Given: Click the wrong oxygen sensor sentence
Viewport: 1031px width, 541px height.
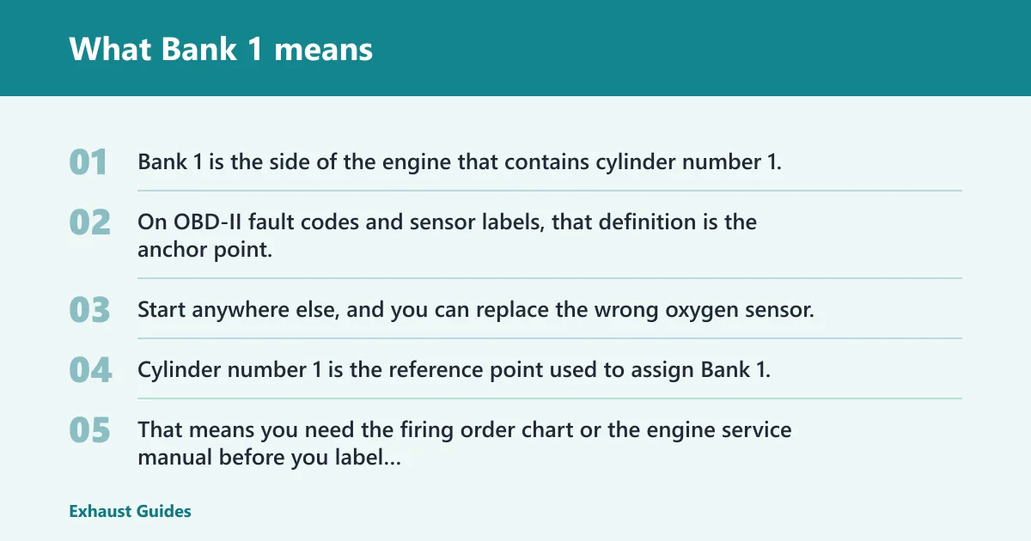Looking at the screenshot, I should point(476,310).
